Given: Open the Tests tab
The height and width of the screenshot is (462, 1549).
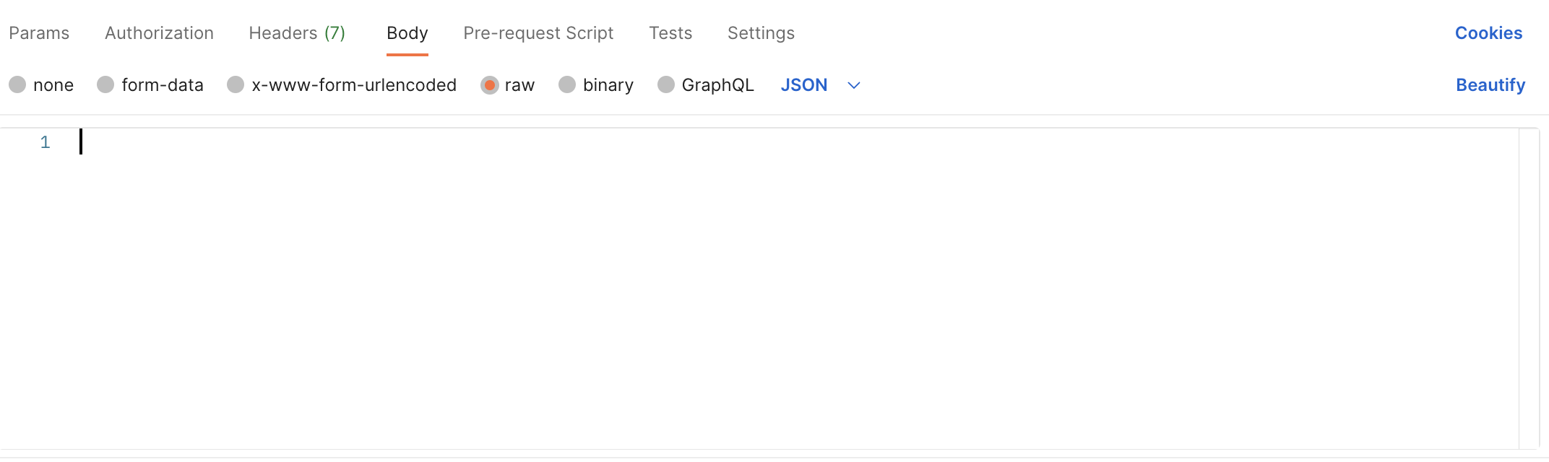Looking at the screenshot, I should (670, 33).
